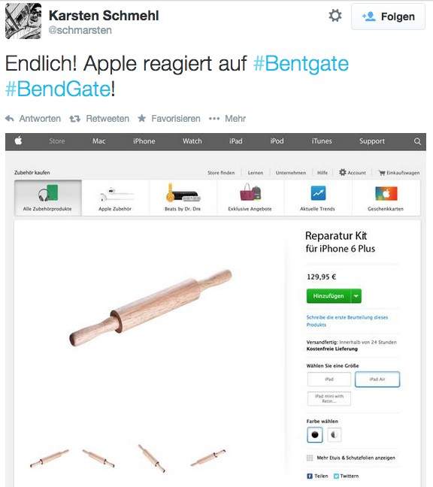The width and height of the screenshot is (433, 487).
Task: Select the first rolling pin thumbnail
Action: 49,458
